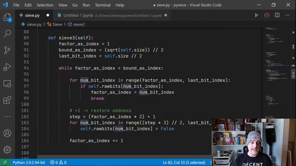The height and width of the screenshot is (166, 296).
Task: Open the Search view icon
Action: tap(7, 34)
